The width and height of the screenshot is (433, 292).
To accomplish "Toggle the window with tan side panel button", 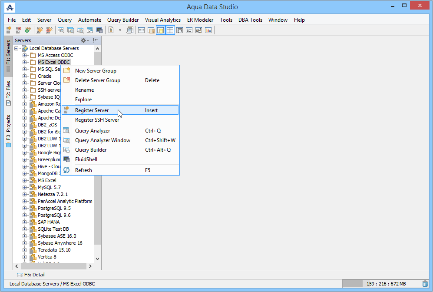I will pos(151,30).
